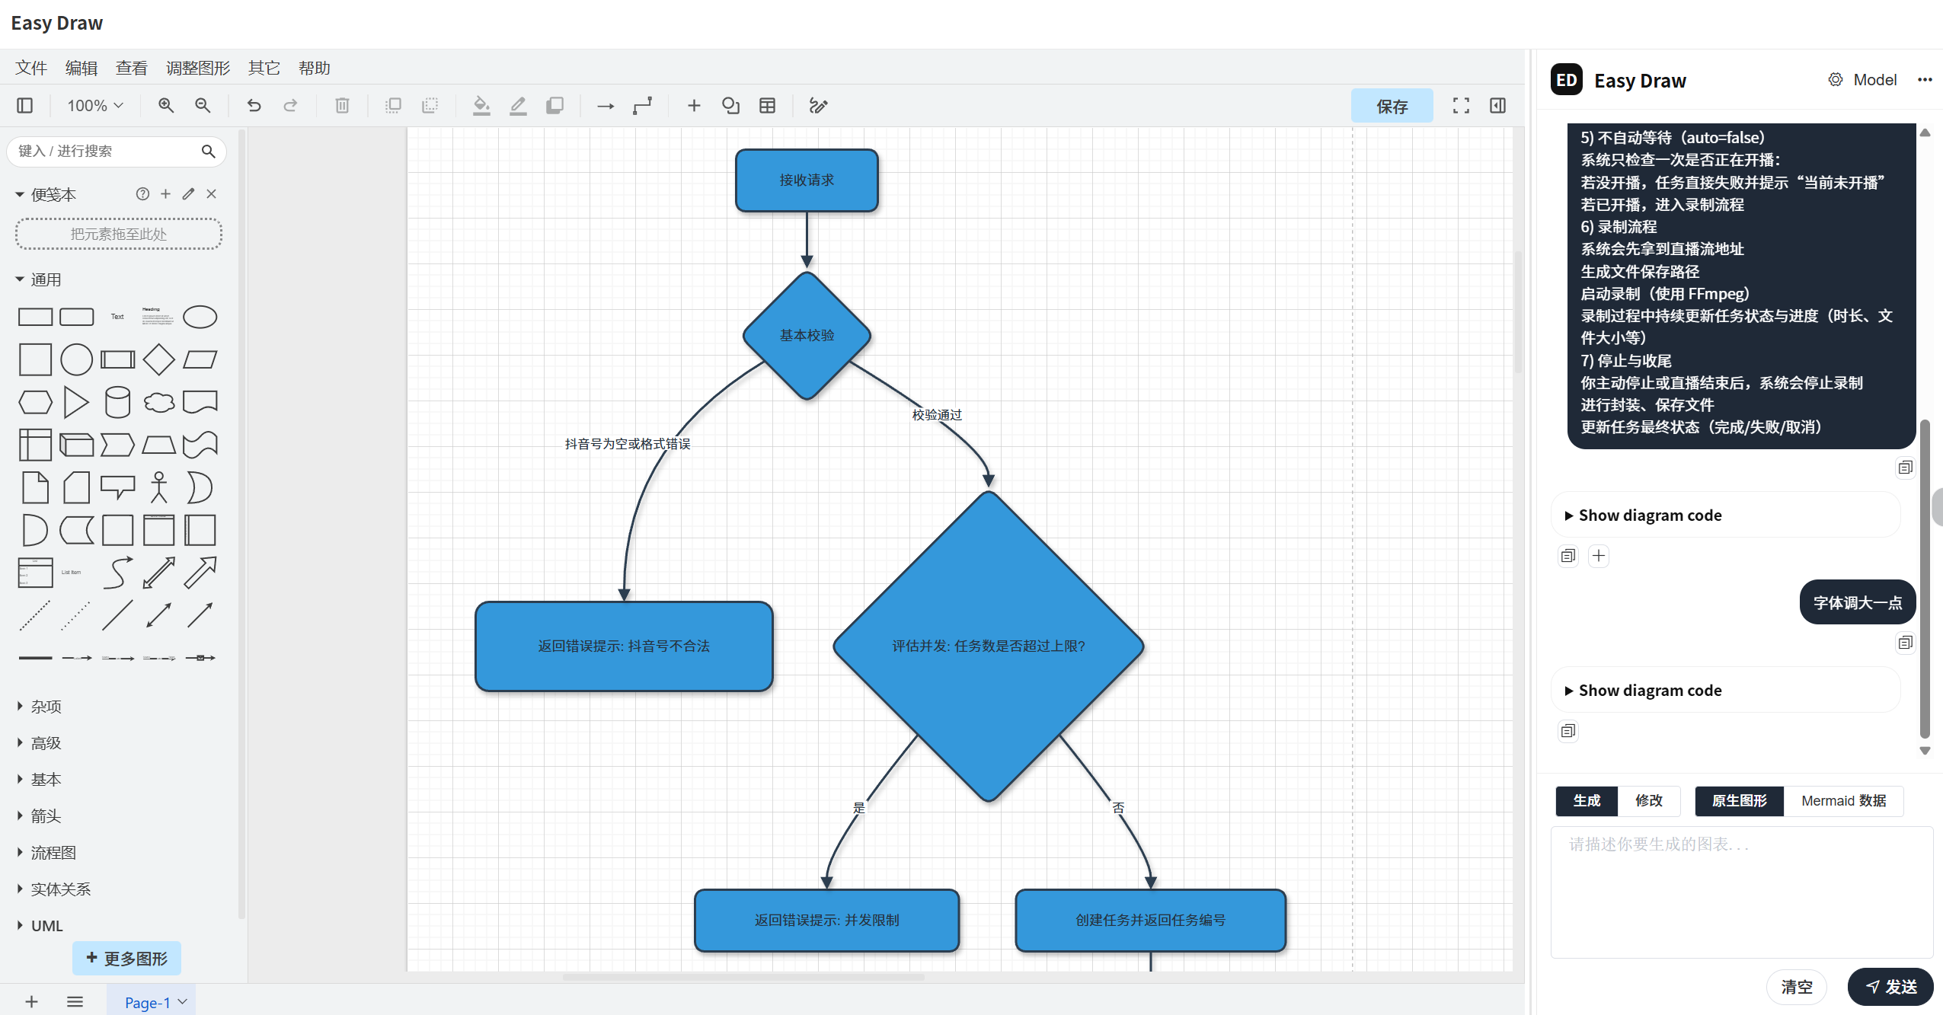Click the zoom in magnifier icon
Screen dimensions: 1943x1015
(x=166, y=106)
